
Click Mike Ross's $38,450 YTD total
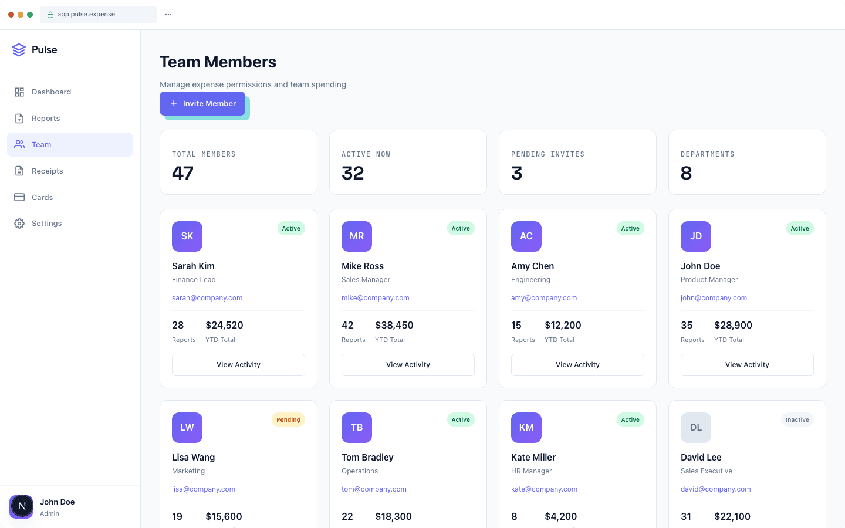tap(394, 325)
